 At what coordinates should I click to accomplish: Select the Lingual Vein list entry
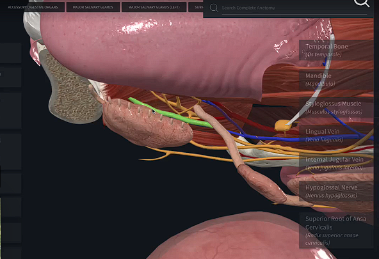(336, 136)
